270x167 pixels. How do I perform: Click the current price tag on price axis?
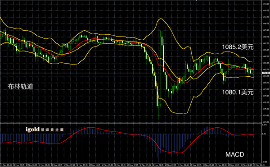265,73
